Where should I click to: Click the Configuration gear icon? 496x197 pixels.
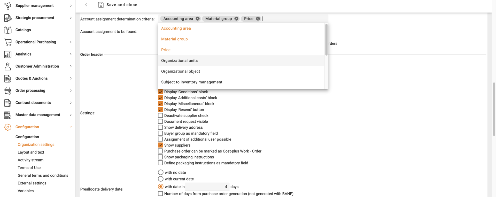[x=8, y=127]
